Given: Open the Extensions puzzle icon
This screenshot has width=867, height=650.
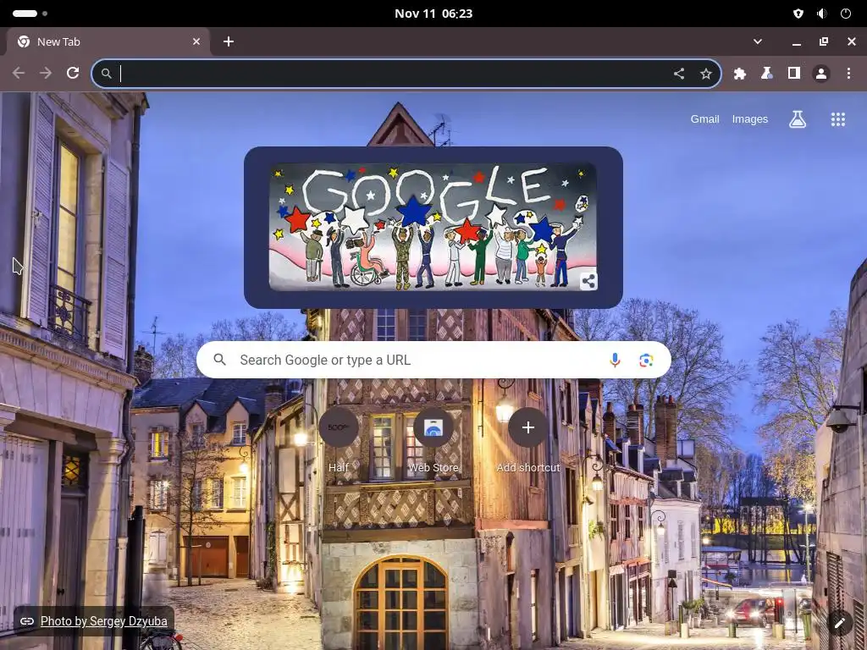Looking at the screenshot, I should [739, 74].
